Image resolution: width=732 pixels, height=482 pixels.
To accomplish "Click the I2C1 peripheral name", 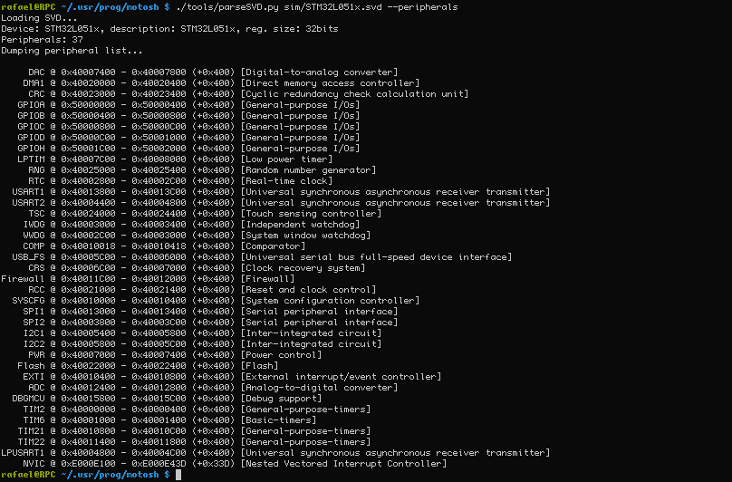I will point(34,333).
